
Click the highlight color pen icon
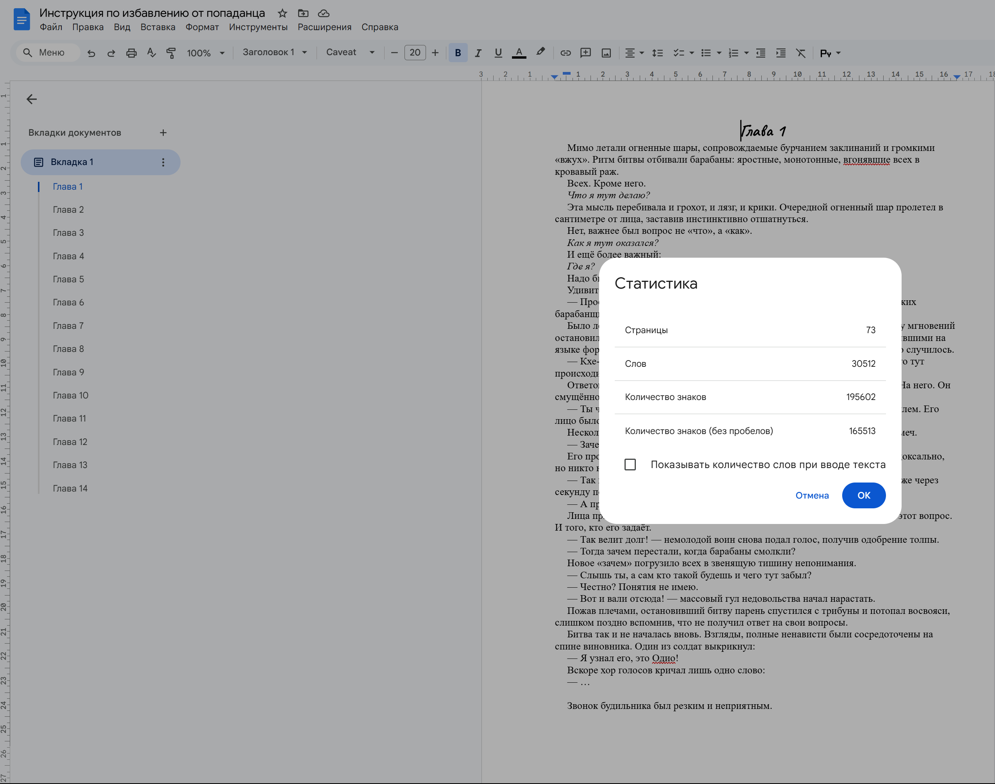540,52
